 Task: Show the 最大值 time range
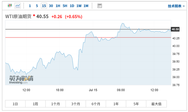[156, 104]
